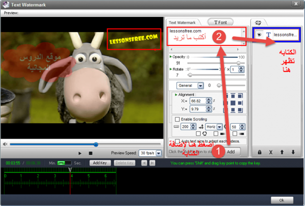Check the left fade gradient checkbox
The image size is (305, 206).
(215, 133)
